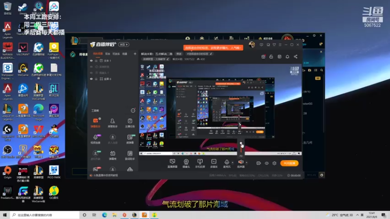
Task: Show hidden tray icons chevron
Action: click(357, 215)
